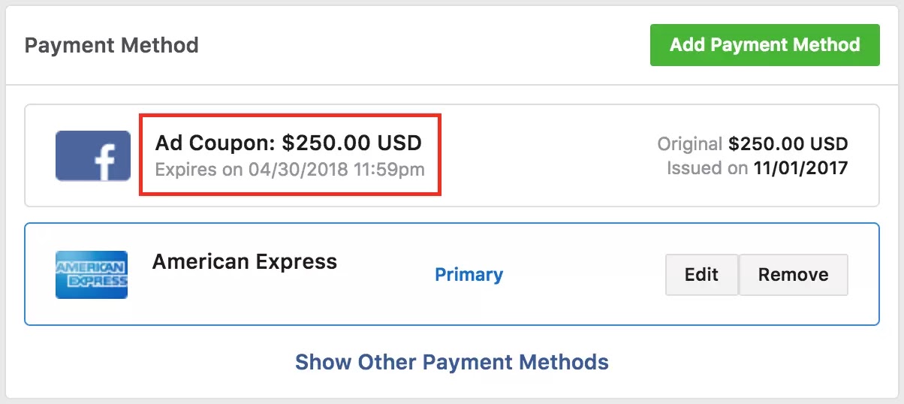Click the 11/01/2017 issue date value
The width and height of the screenshot is (904, 404).
(x=800, y=168)
